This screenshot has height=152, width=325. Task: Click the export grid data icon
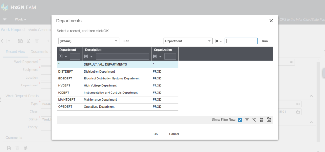point(262,119)
